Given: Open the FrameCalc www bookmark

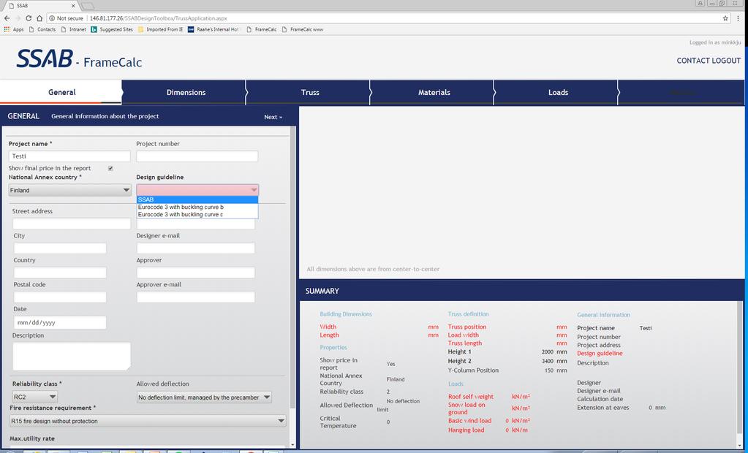Looking at the screenshot, I should (303, 29).
